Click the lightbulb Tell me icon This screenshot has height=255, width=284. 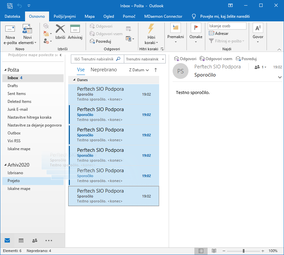pyautogui.click(x=194, y=16)
